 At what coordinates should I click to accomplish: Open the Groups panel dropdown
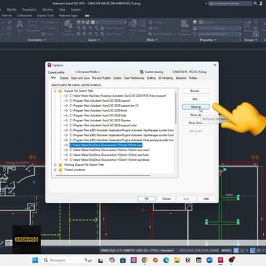(x=250, y=40)
